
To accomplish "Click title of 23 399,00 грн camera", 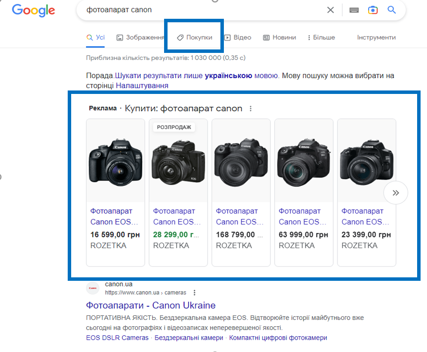I will click(x=365, y=217).
